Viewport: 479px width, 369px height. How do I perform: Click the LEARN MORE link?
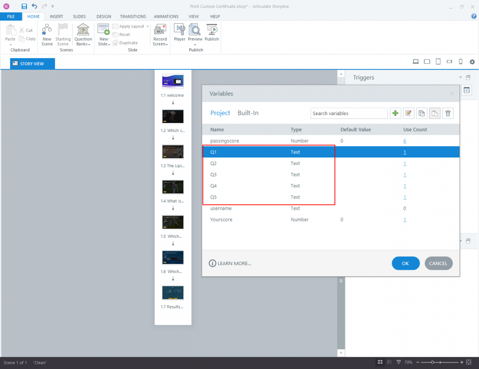coord(234,263)
